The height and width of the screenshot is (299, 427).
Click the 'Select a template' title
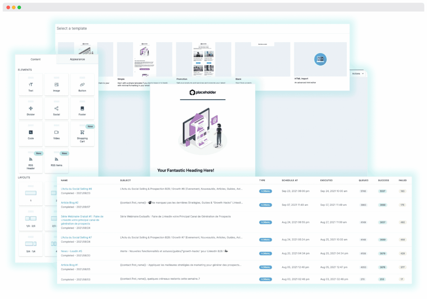pyautogui.click(x=72, y=28)
